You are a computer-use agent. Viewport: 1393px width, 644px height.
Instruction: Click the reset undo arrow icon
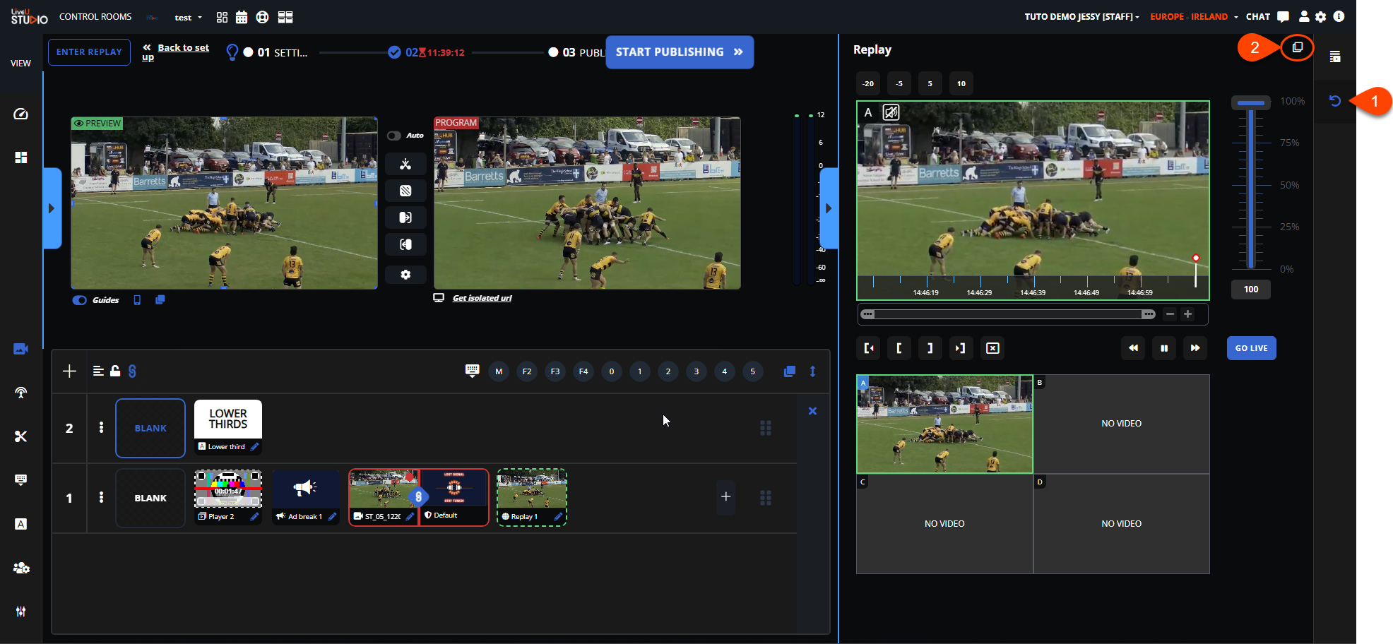[1334, 101]
